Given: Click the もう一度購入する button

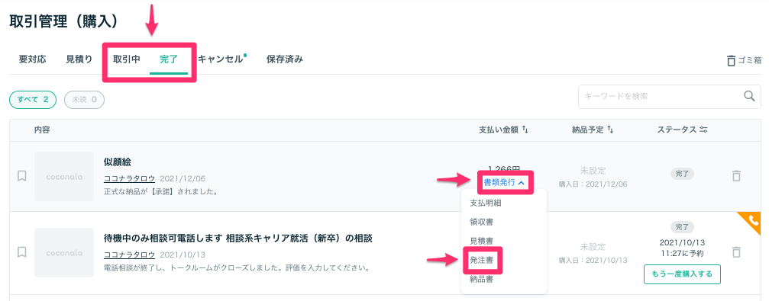Looking at the screenshot, I should [682, 274].
